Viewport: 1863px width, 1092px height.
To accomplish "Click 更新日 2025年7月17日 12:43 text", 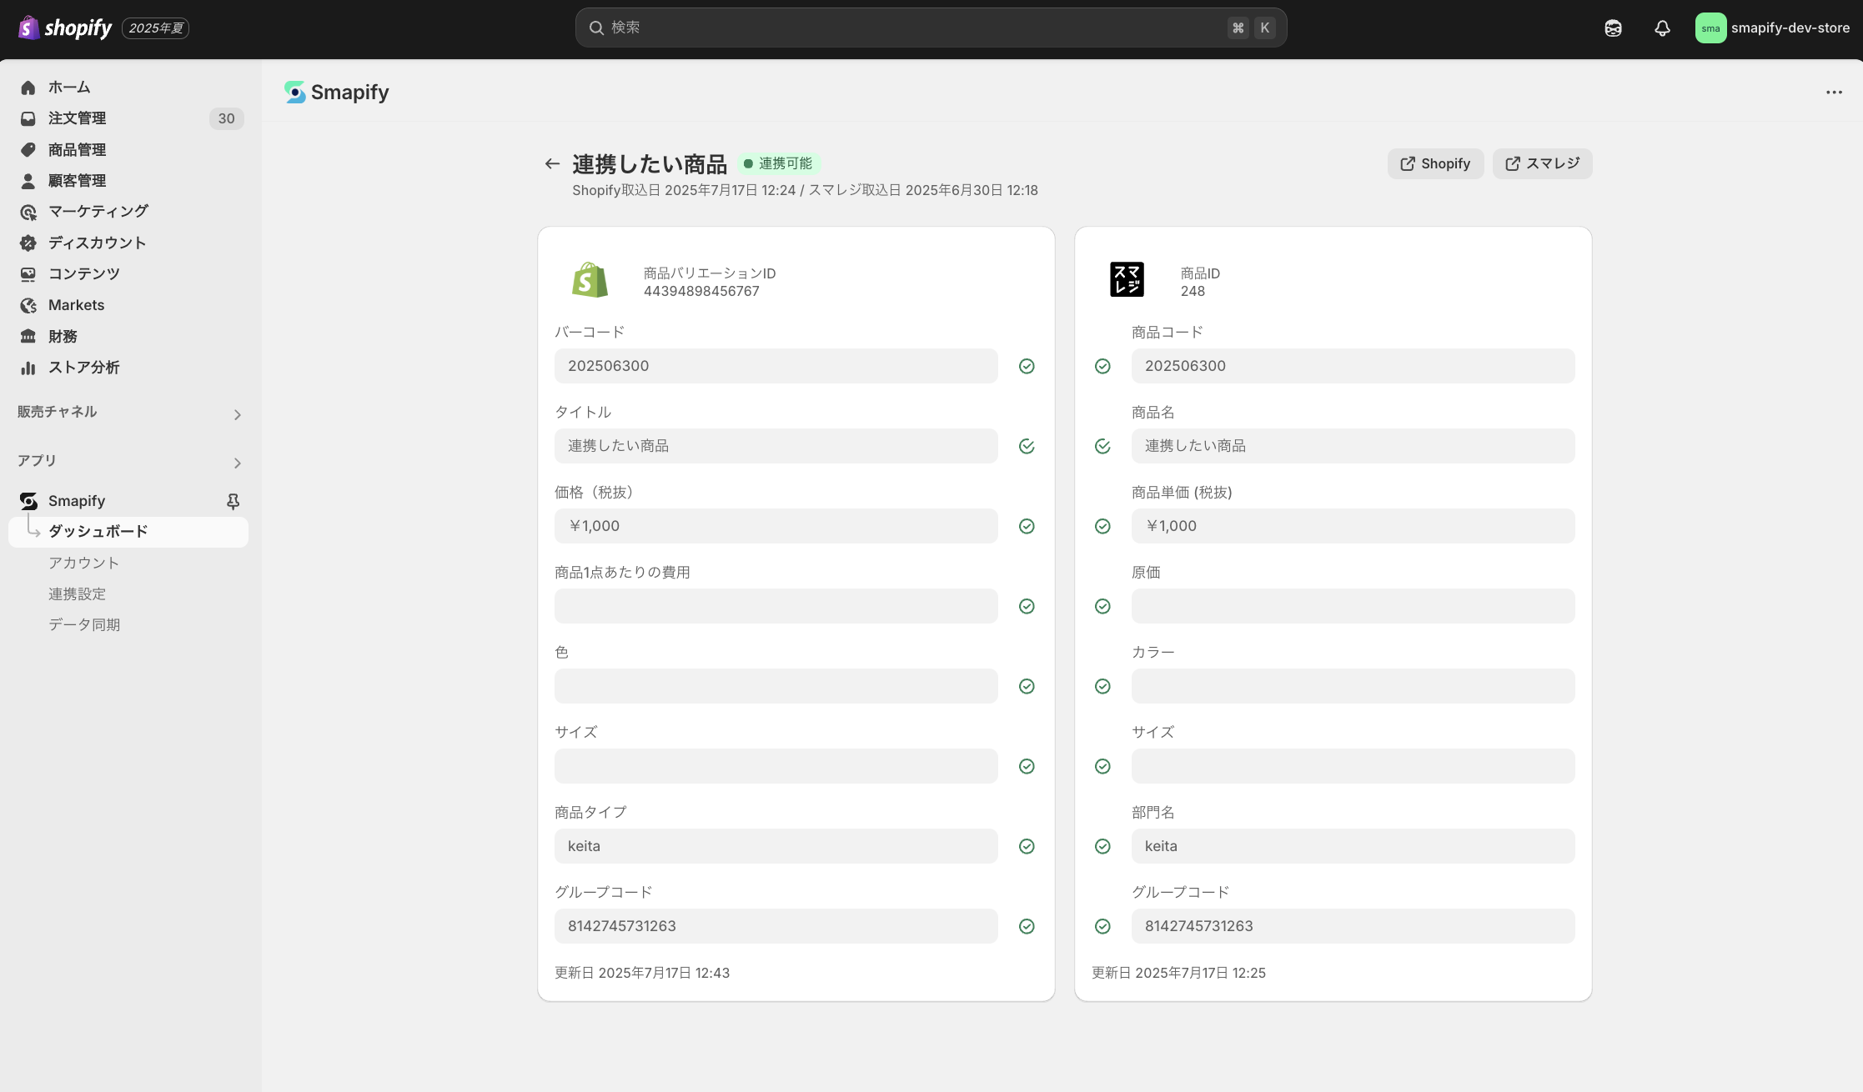I will (x=642, y=973).
